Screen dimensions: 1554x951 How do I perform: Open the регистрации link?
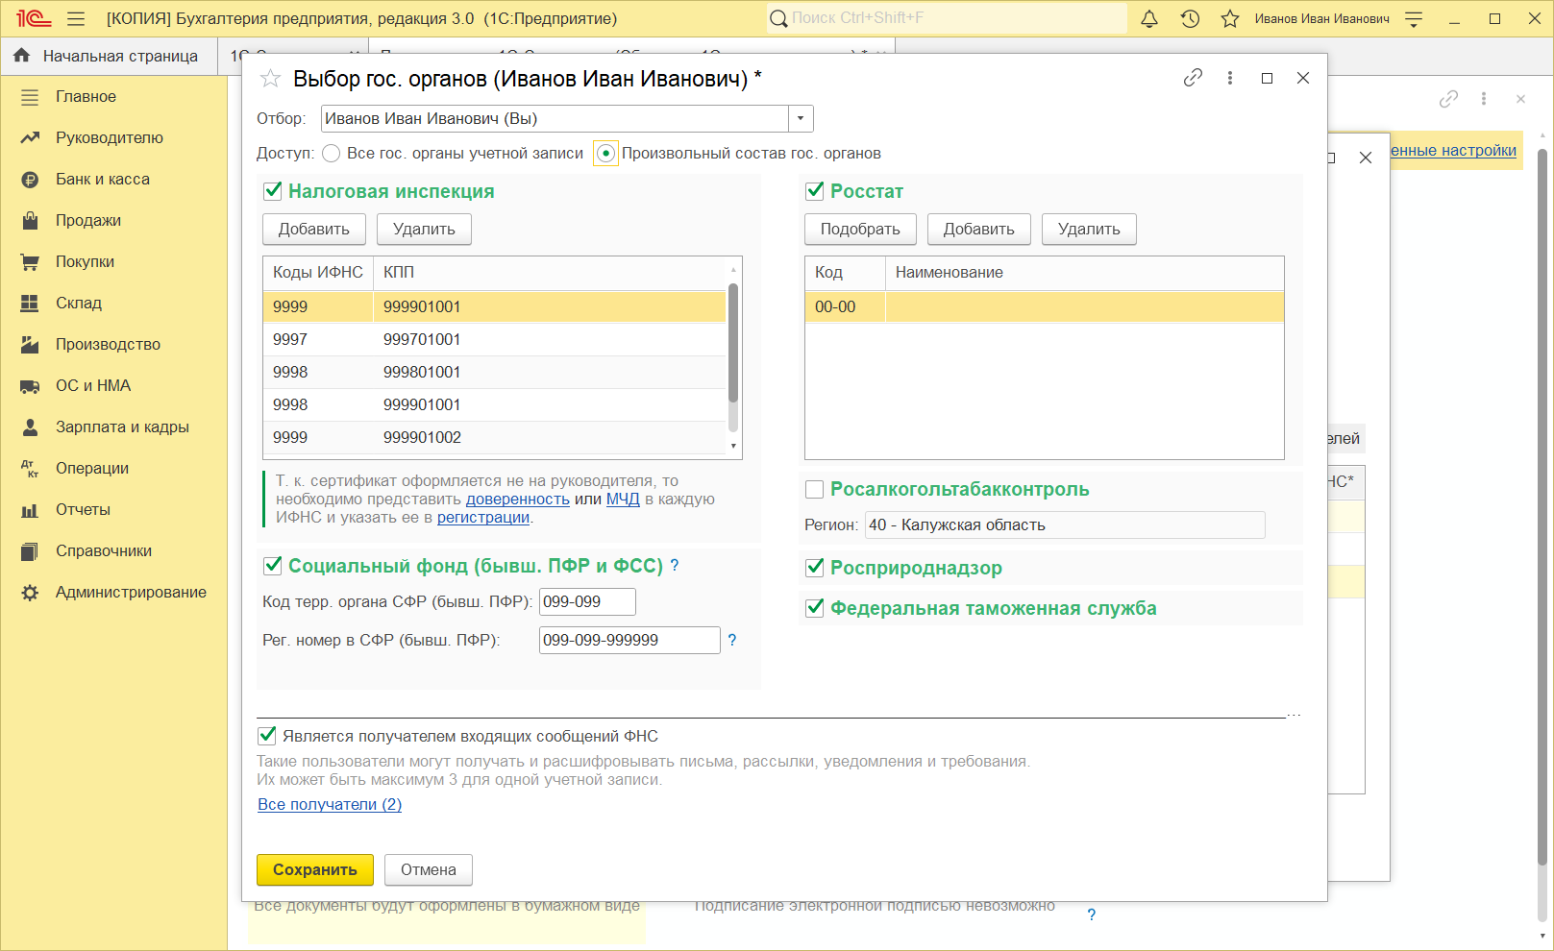coord(483,517)
